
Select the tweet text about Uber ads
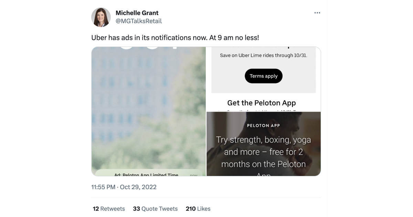[x=175, y=38]
